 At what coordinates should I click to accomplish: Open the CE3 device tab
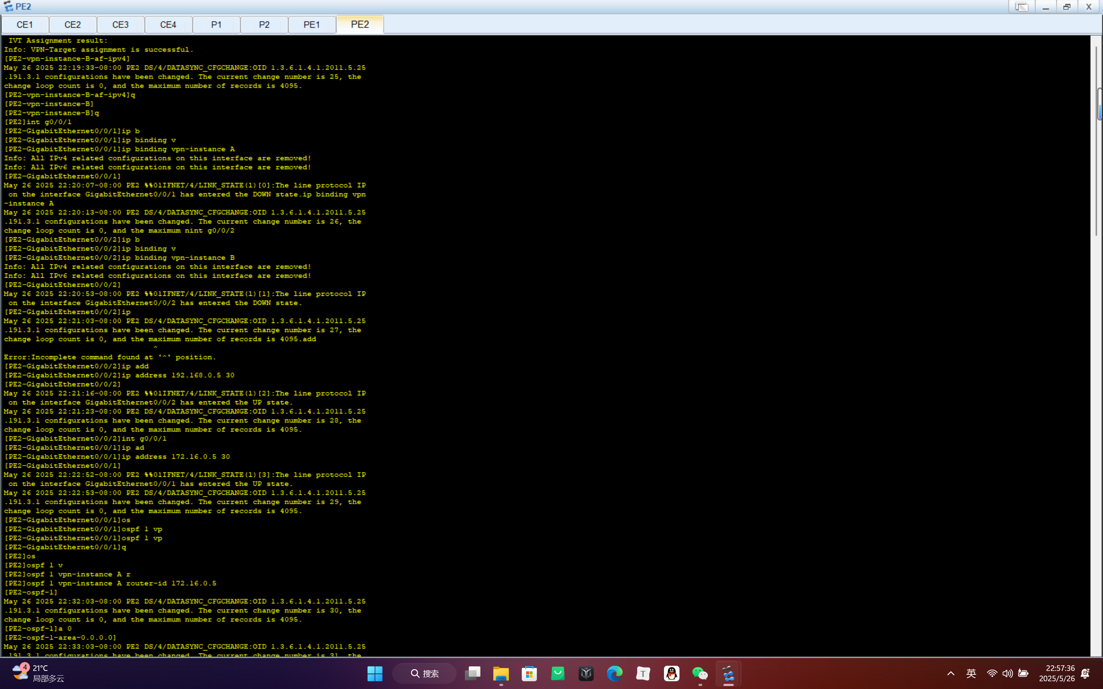click(x=120, y=25)
